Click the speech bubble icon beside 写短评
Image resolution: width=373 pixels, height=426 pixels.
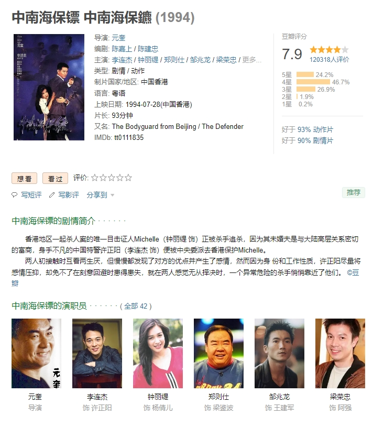pos(14,195)
